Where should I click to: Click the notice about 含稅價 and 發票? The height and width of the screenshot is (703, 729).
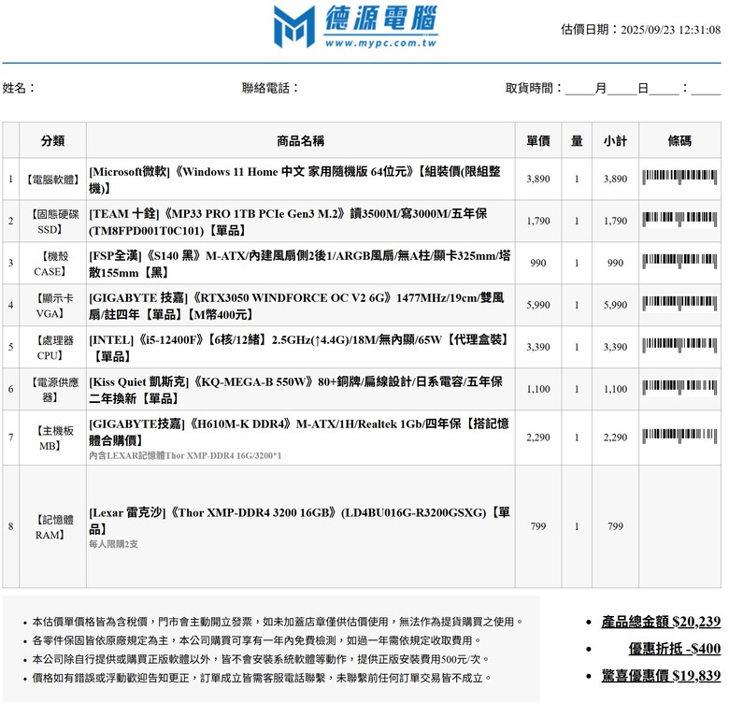pyautogui.click(x=278, y=622)
